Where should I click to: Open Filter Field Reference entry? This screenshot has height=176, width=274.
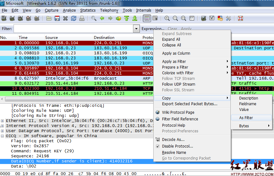tap(192, 119)
